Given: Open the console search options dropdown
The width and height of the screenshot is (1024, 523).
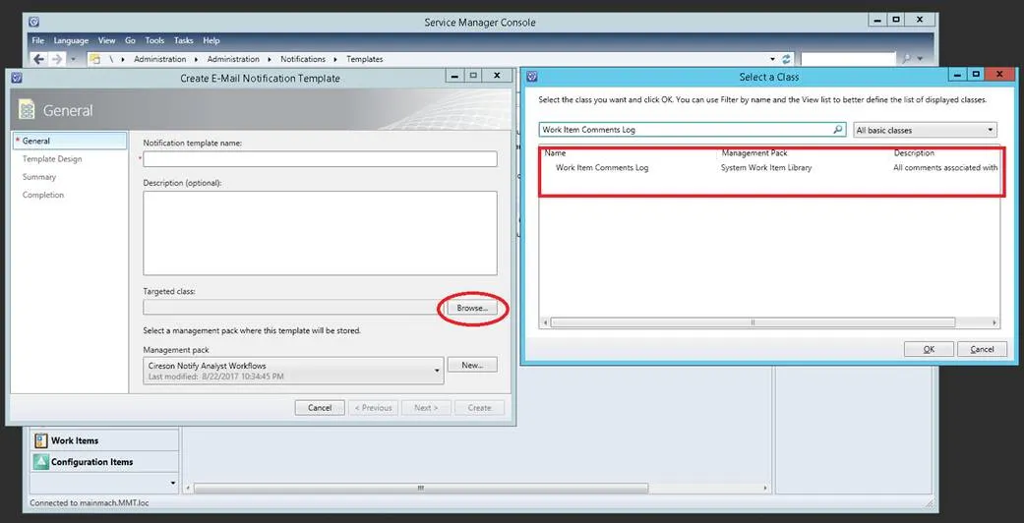Looking at the screenshot, I should (920, 59).
